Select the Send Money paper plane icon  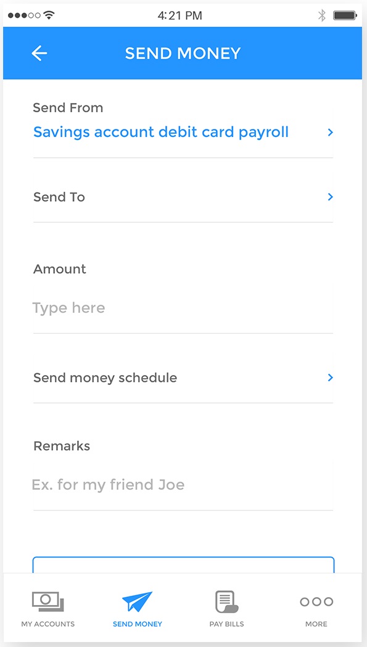(x=137, y=602)
